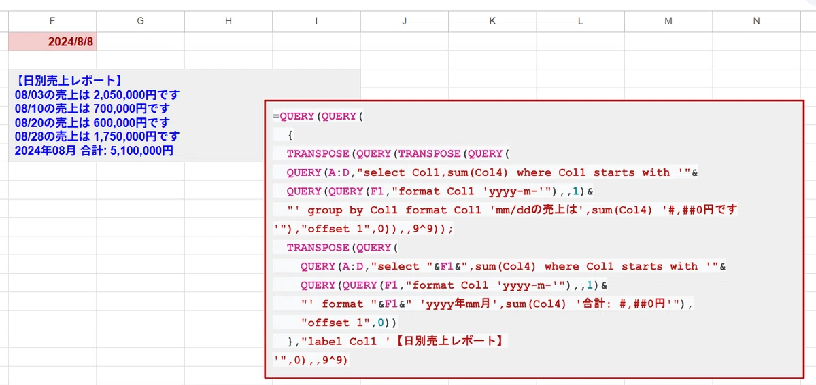Click the 08/03の売上は 2,050,000円です line
816x385 pixels.
(97, 95)
